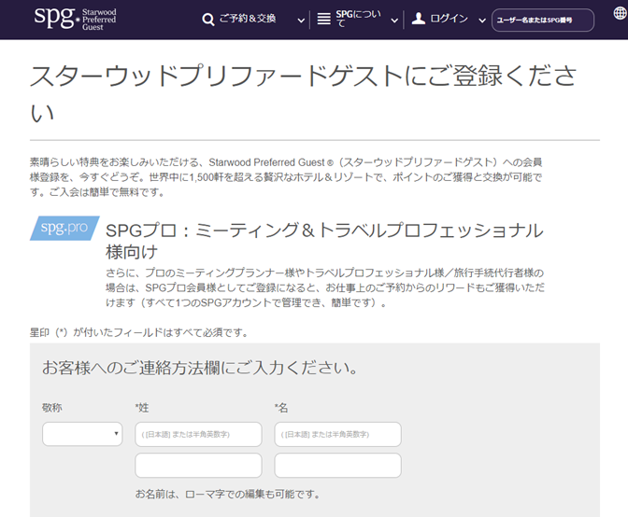Focus the ユーザー名またはSPG番号 field

543,20
